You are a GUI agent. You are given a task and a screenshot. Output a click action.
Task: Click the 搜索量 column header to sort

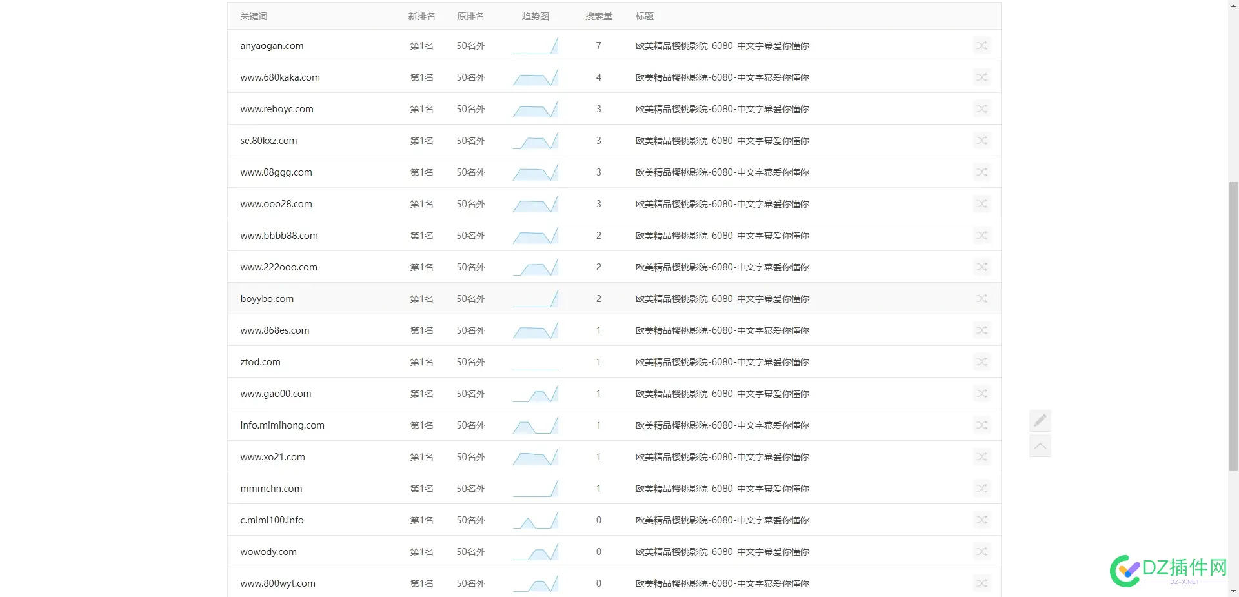point(598,16)
